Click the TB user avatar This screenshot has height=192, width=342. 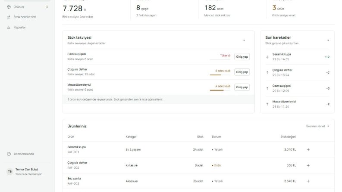pos(10,171)
